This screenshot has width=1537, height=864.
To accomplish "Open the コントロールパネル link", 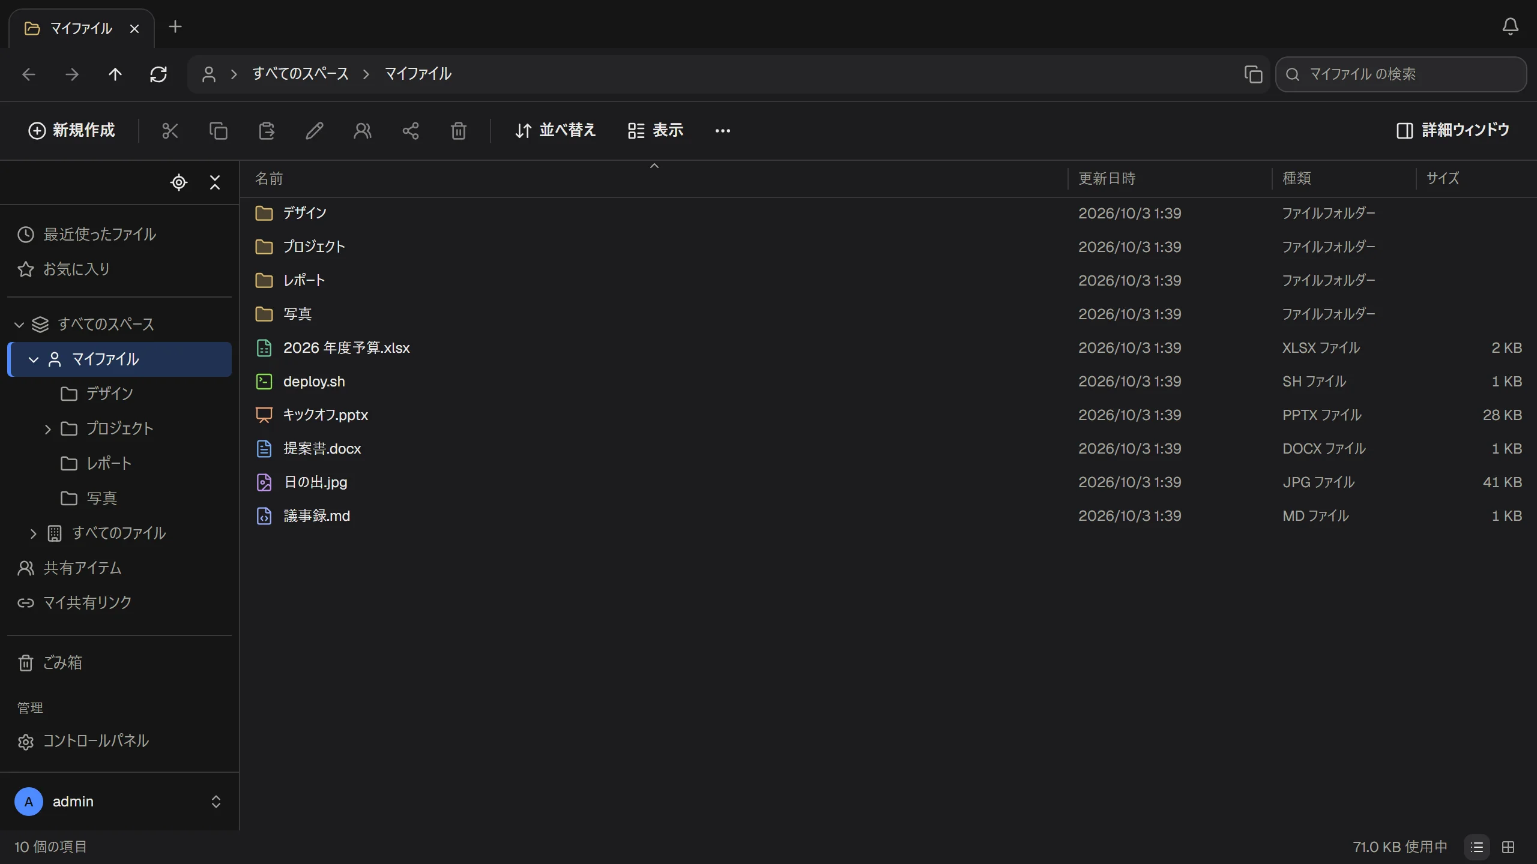I will click(x=119, y=741).
